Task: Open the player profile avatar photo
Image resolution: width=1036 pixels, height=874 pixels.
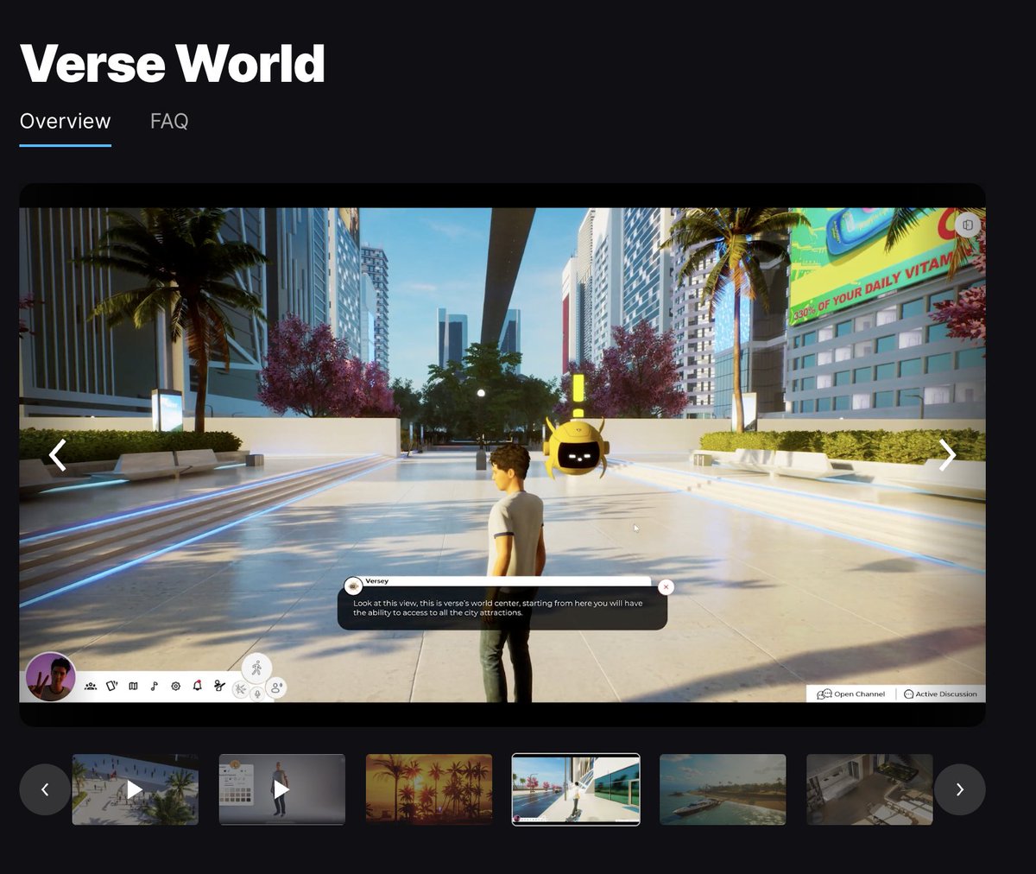Action: (51, 676)
